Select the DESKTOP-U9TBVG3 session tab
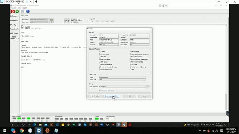239x134 pixels. 15,1
